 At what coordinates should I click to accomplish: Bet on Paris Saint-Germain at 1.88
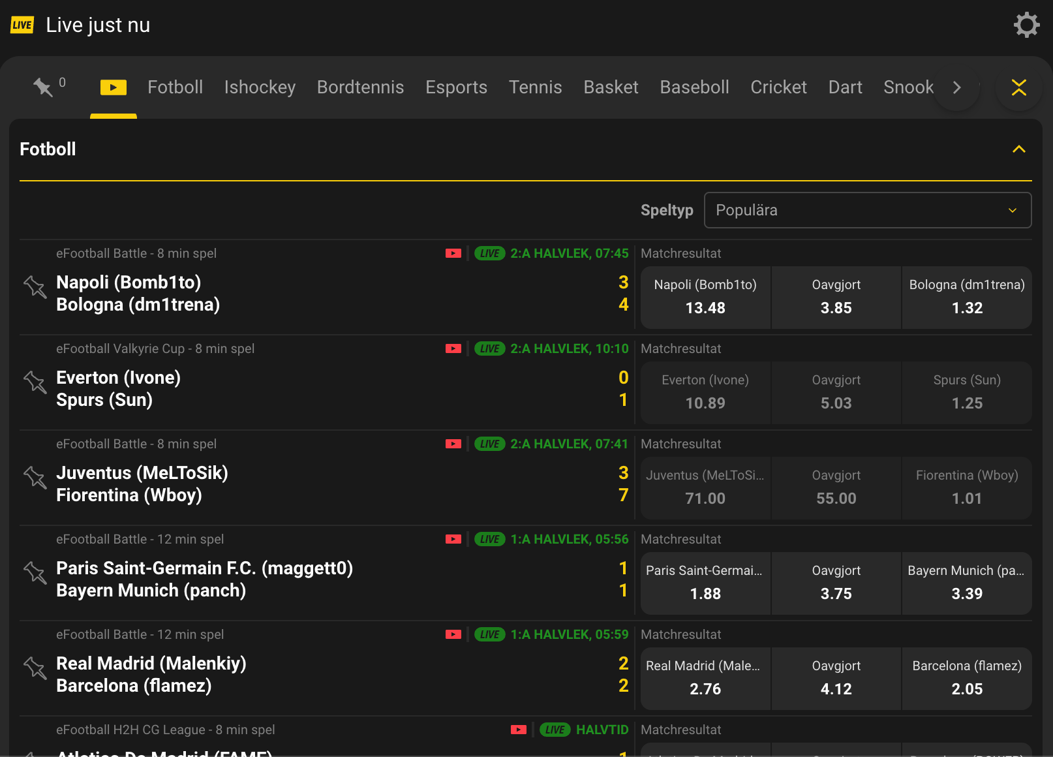705,583
